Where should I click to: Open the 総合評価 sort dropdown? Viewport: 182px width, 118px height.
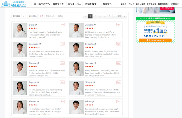(18, 16)
